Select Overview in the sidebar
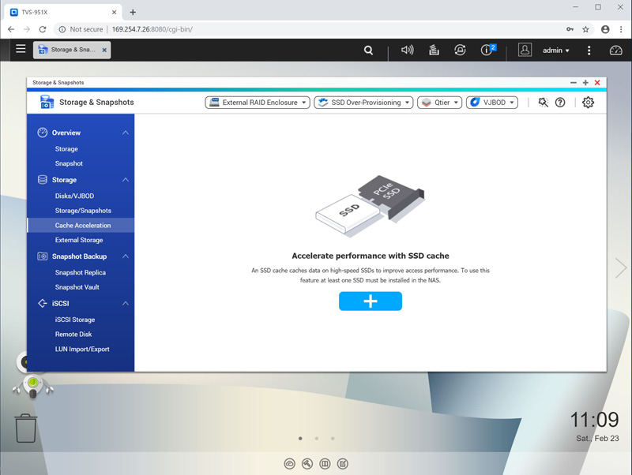 point(66,133)
